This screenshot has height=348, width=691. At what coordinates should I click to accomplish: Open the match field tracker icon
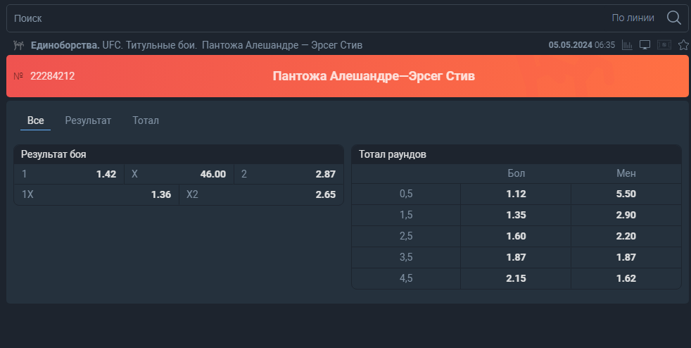[664, 44]
